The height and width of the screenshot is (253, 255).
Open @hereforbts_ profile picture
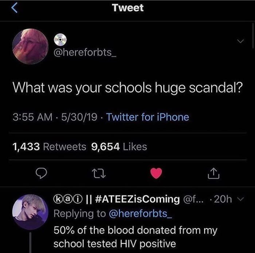tap(30, 47)
